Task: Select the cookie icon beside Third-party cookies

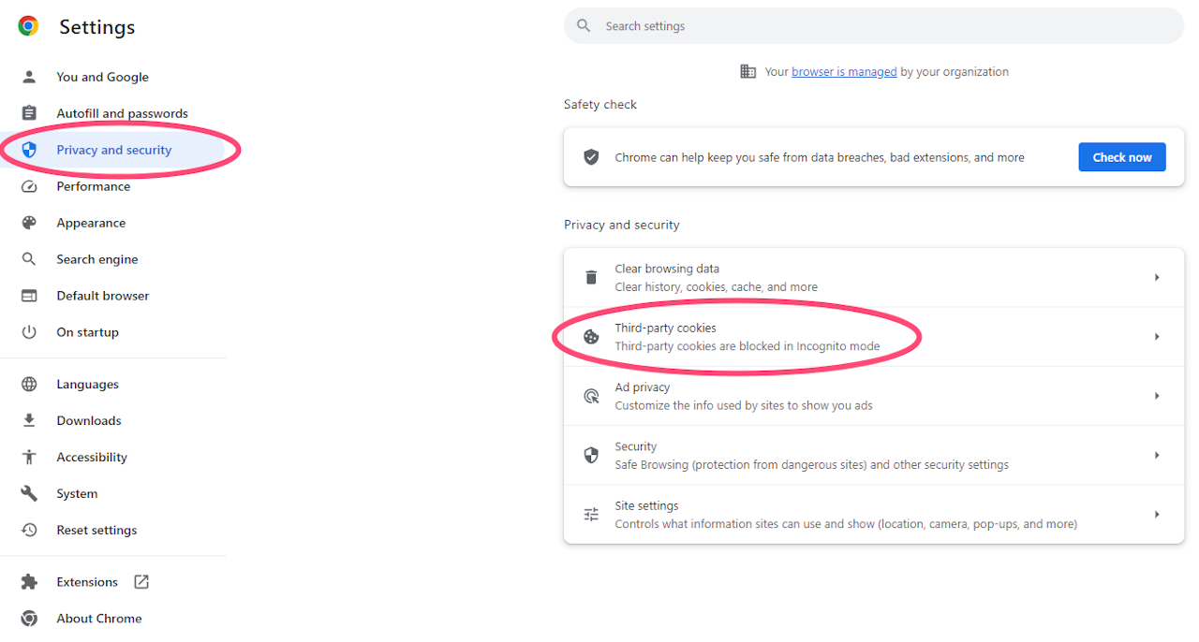Action: coord(591,336)
